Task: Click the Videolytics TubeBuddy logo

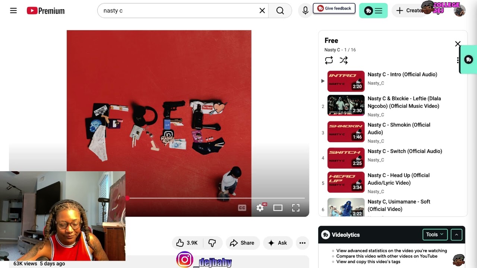Action: click(325, 234)
